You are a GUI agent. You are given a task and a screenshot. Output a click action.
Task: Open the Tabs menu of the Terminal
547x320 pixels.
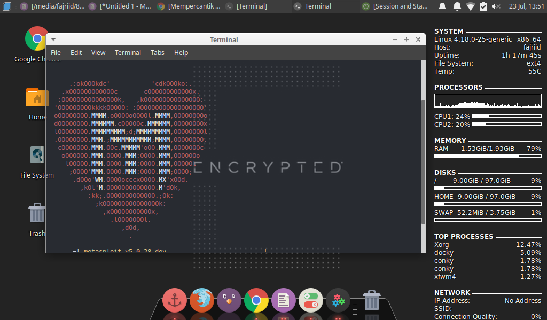157,52
